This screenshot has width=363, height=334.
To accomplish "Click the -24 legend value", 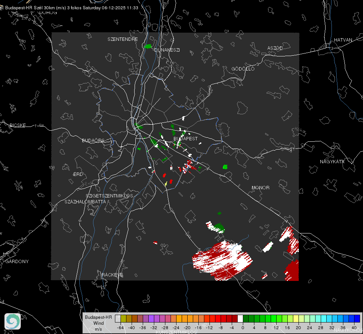I will 176,328.
